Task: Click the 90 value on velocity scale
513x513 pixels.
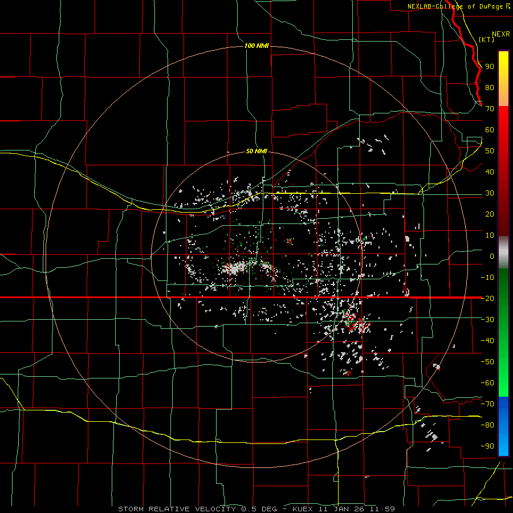Action: pos(490,67)
